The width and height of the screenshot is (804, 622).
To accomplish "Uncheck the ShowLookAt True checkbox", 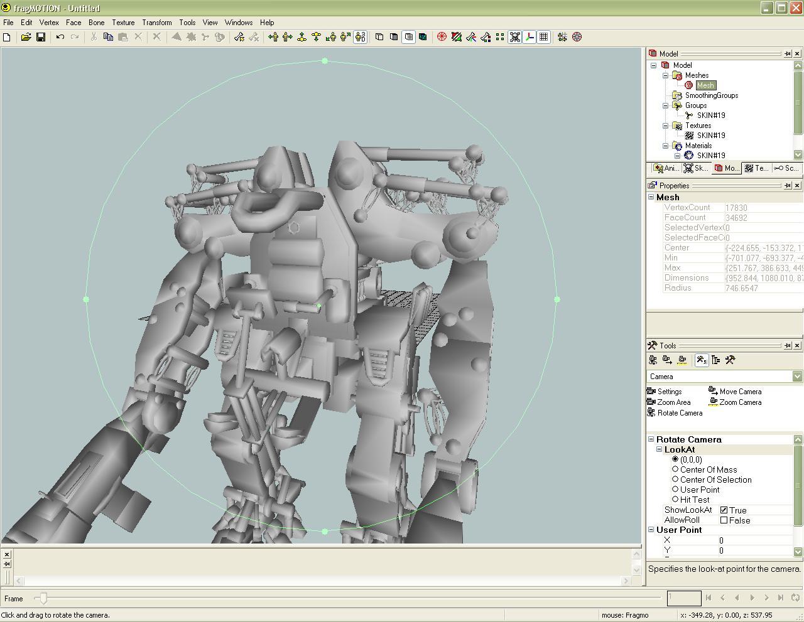I will [x=725, y=510].
